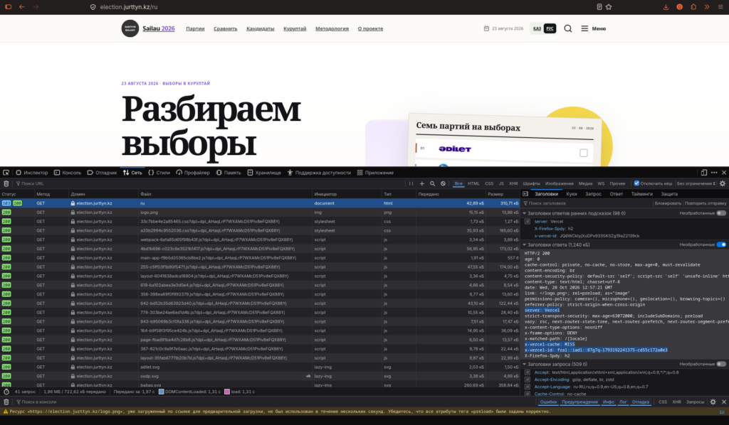Open the browser hamburger application menu
This screenshot has width=729, height=425.
720,7
